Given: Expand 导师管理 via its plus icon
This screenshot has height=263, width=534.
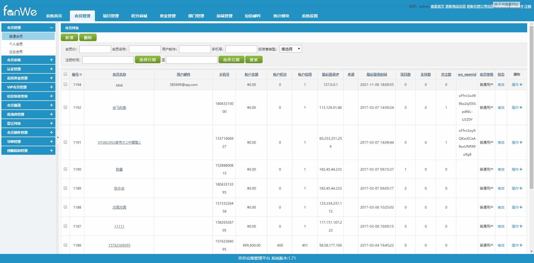Looking at the screenshot, I should click(51, 141).
